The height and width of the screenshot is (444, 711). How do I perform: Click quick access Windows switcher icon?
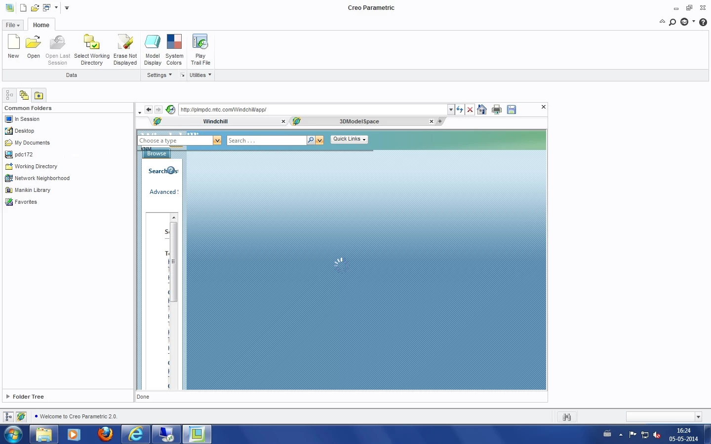pyautogui.click(x=47, y=8)
